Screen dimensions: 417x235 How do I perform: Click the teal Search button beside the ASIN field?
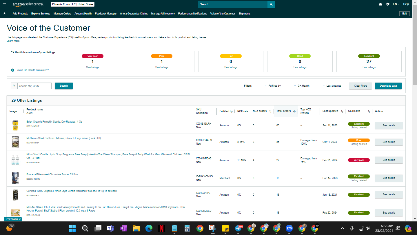point(64,86)
